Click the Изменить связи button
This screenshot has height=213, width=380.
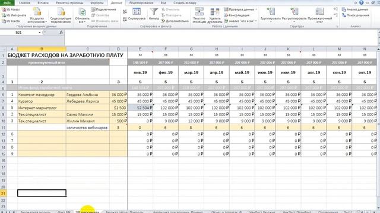[105, 21]
